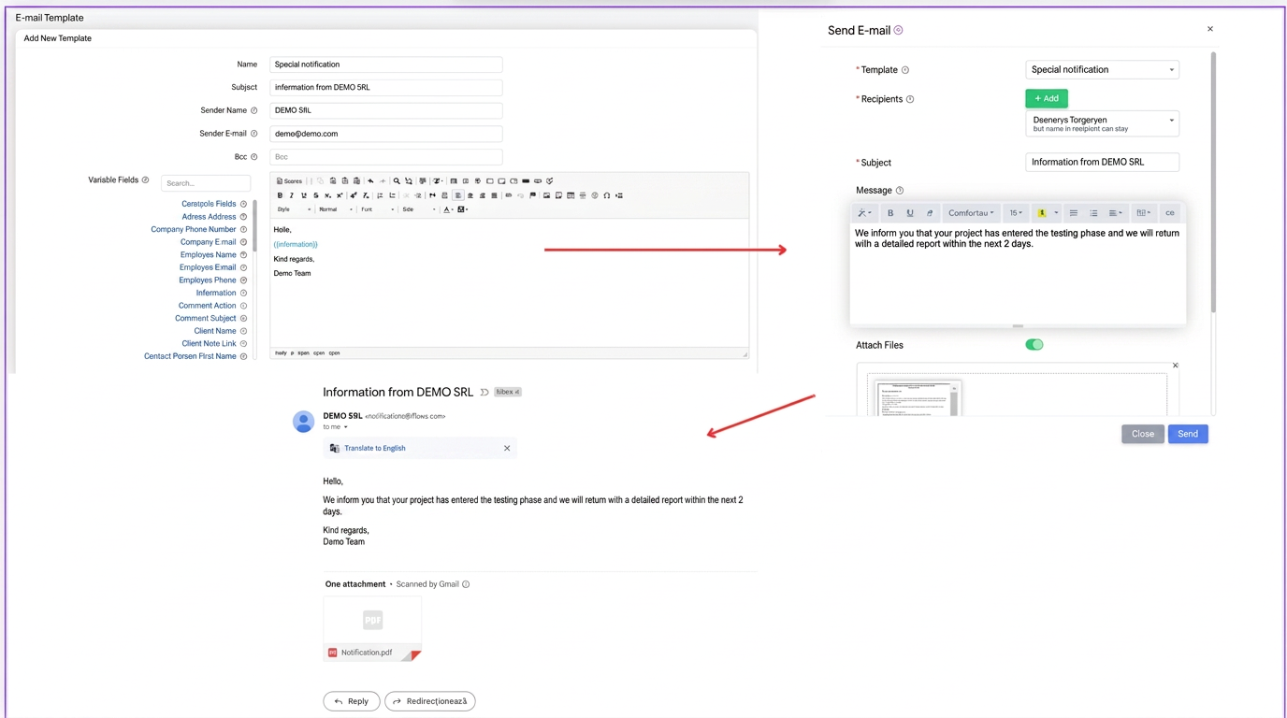Viewport: 1287px width, 718px height.
Task: Open the Style dropdown in template editor
Action: 294,209
